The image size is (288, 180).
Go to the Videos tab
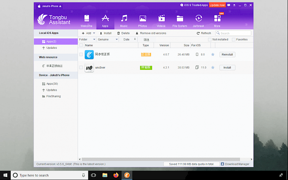pyautogui.click(x=161, y=21)
